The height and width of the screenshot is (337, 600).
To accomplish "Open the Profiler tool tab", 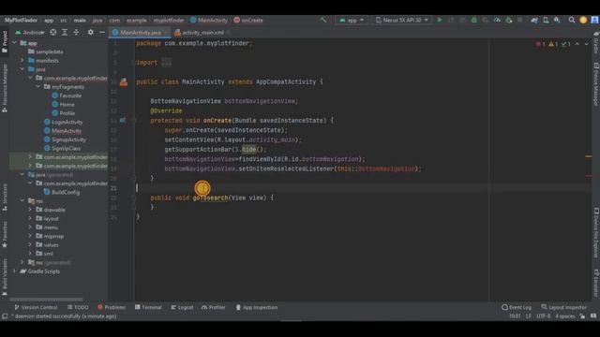I will (x=214, y=307).
